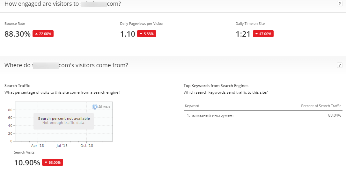Click the Oct '18 chart axis label
This screenshot has width=346, height=173.
[x=86, y=146]
